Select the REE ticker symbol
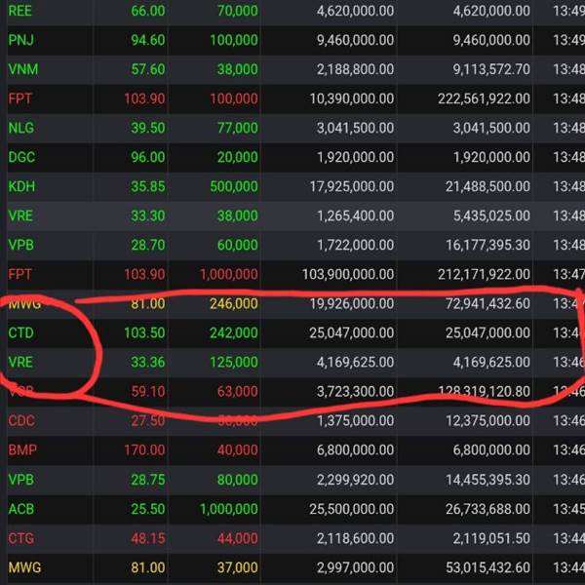The image size is (585, 585). click(20, 11)
